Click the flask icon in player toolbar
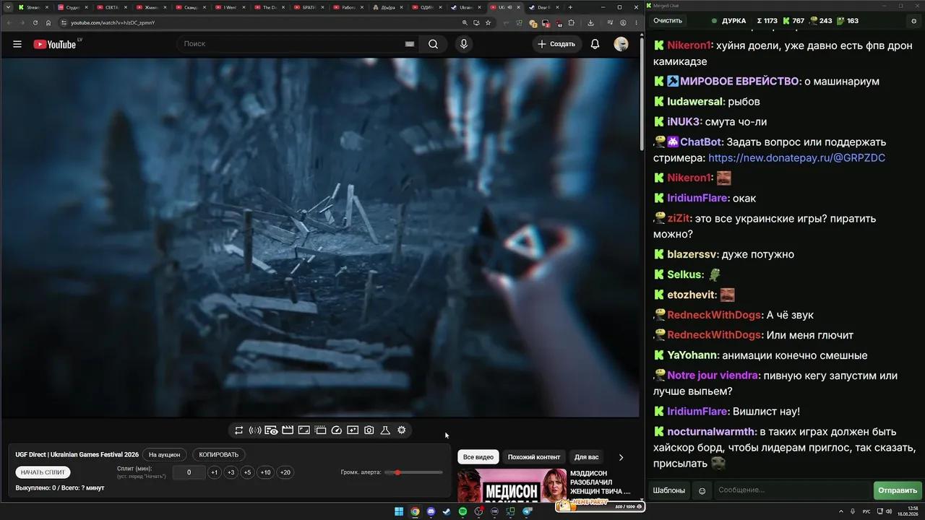 click(385, 430)
